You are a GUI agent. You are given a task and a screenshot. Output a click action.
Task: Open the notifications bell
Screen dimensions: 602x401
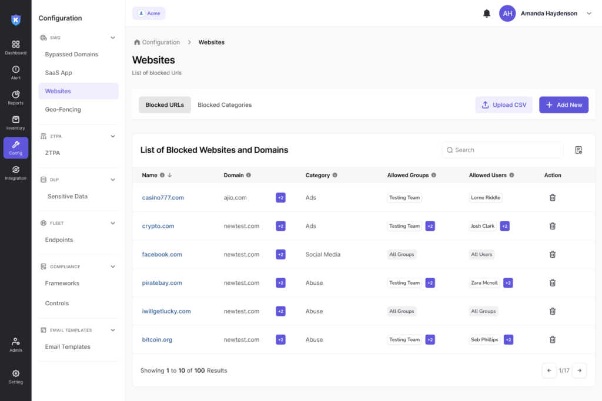(x=486, y=14)
